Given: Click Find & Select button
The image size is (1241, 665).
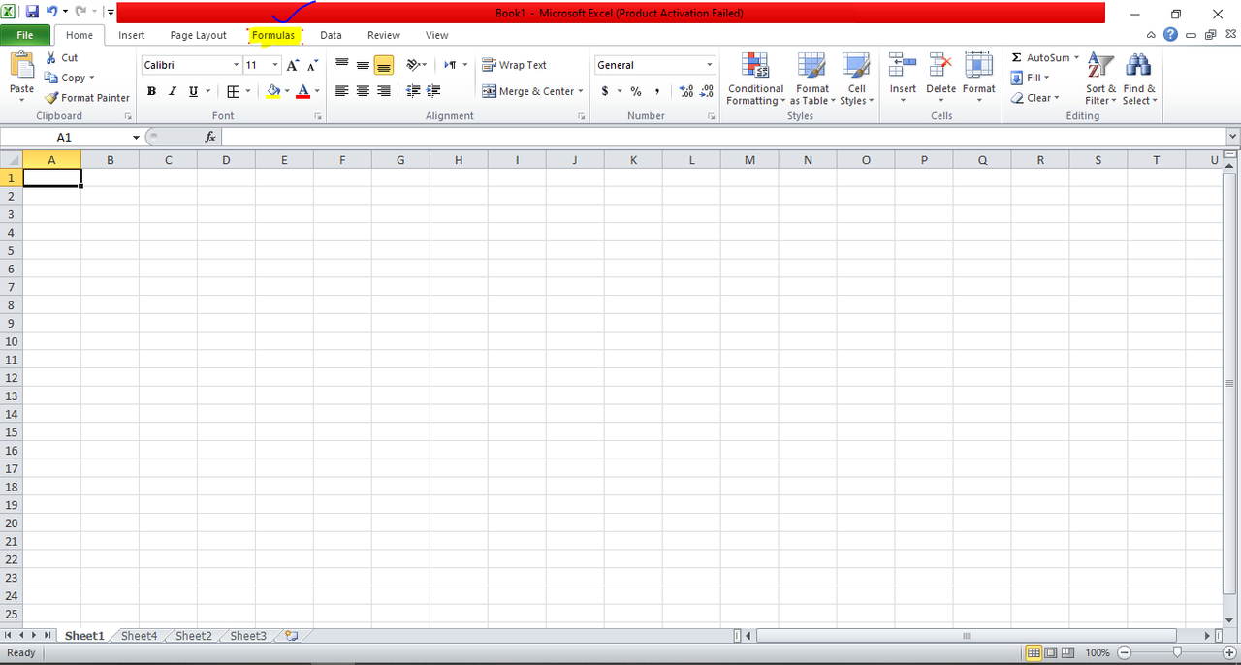Looking at the screenshot, I should click(1139, 79).
